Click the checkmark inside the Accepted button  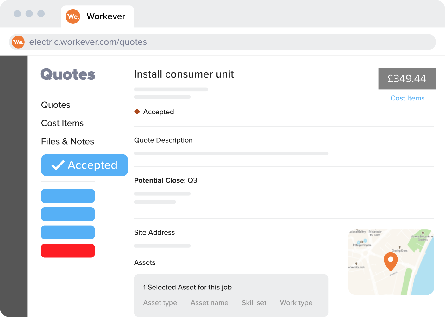(x=57, y=165)
